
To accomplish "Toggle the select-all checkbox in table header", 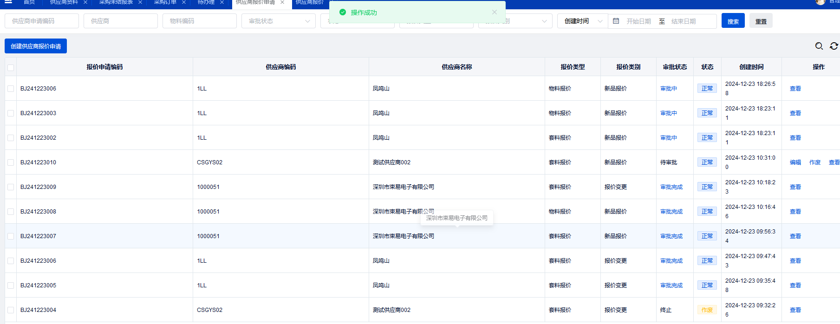I will coord(11,67).
